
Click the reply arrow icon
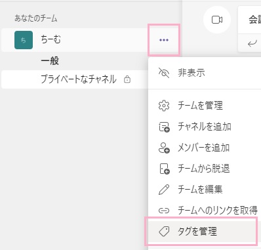tap(252, 43)
